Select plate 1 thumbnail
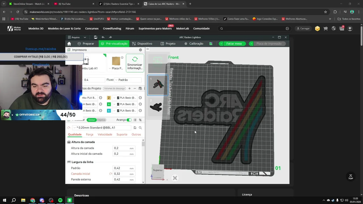 (x=158, y=85)
